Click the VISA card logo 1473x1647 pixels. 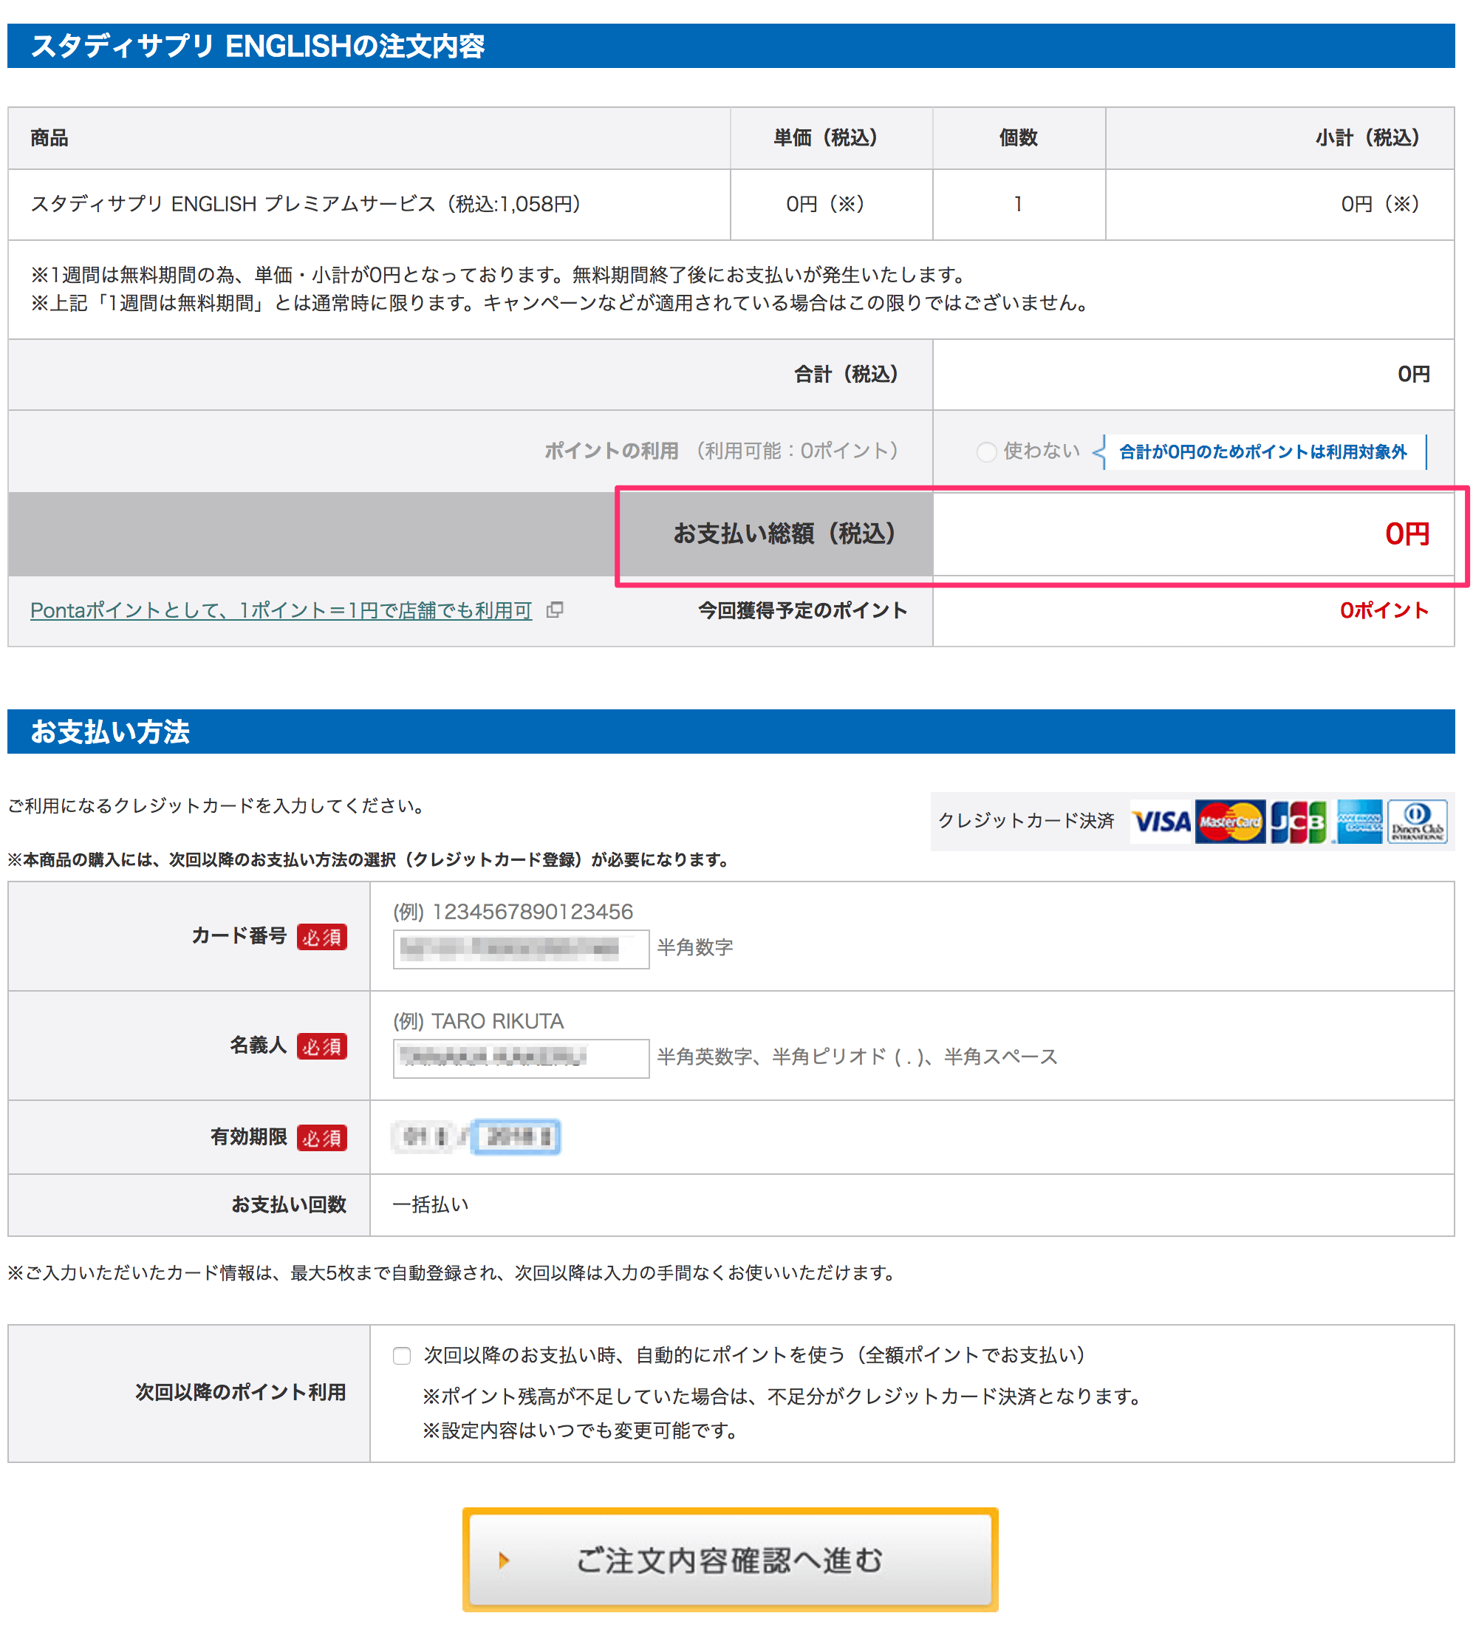(x=1161, y=822)
